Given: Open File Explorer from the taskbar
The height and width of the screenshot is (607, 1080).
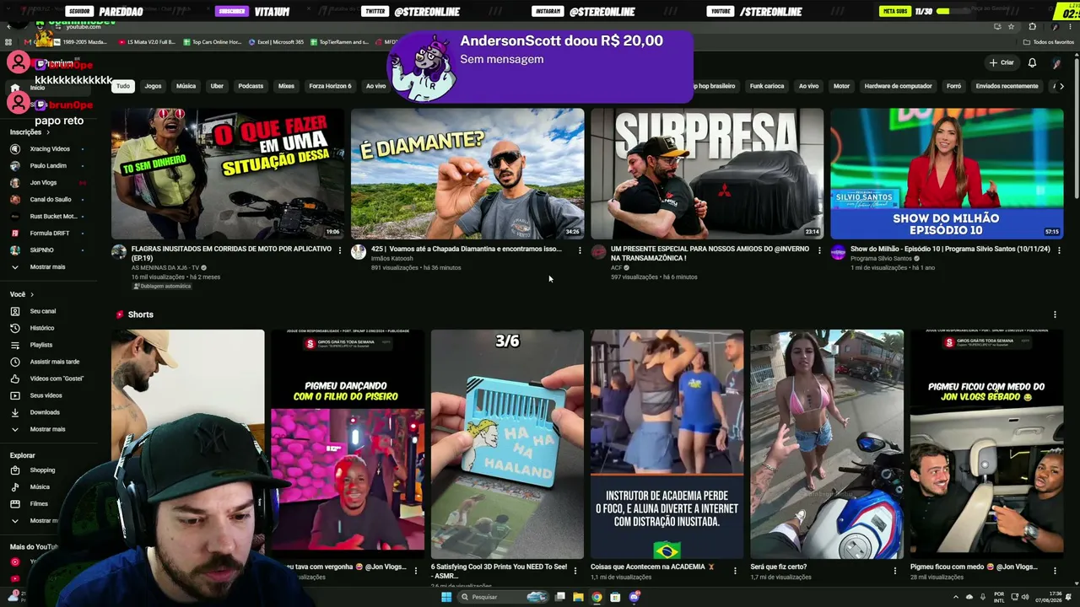Looking at the screenshot, I should pyautogui.click(x=578, y=597).
